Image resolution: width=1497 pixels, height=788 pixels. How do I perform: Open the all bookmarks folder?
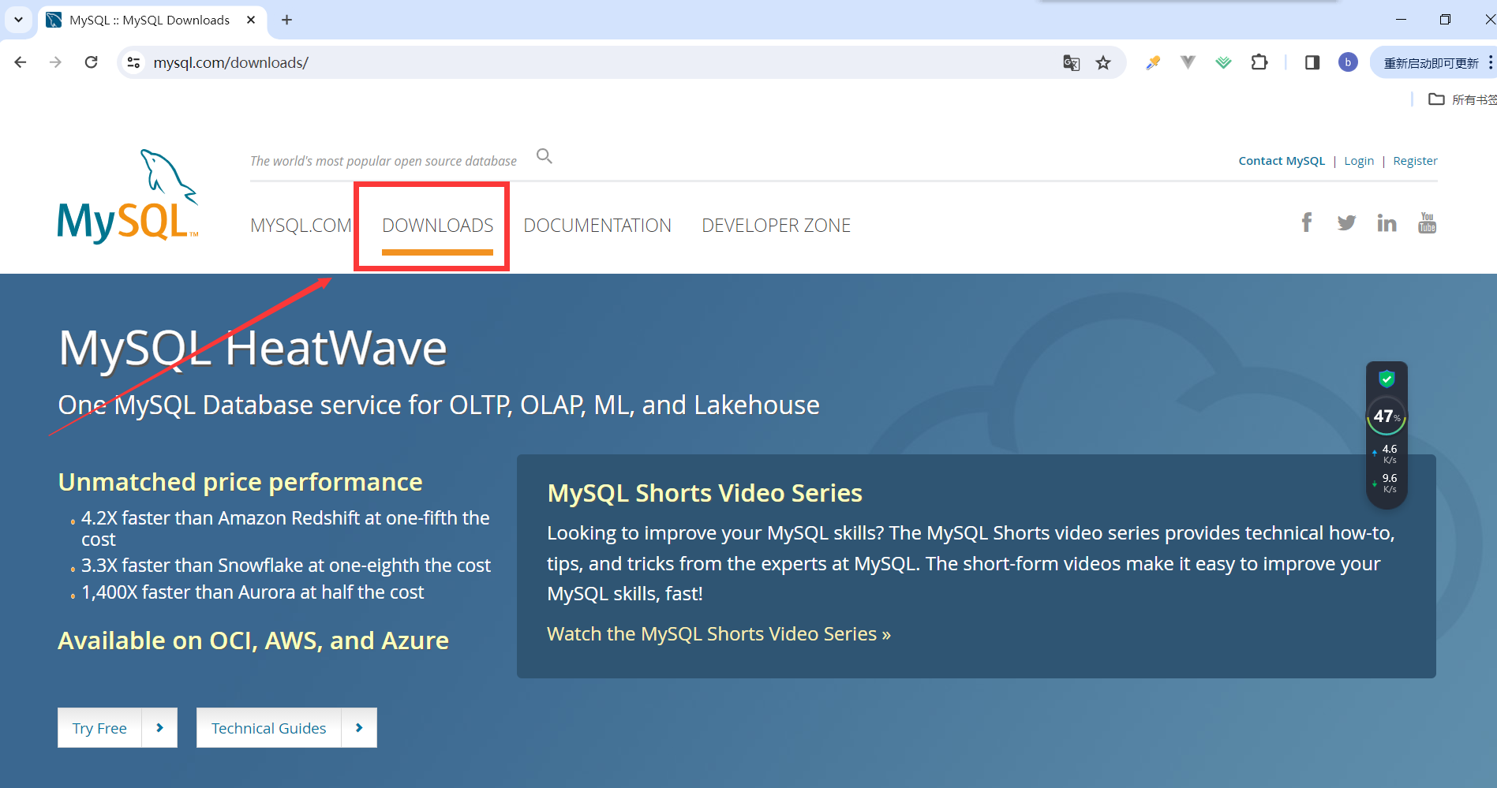click(1461, 99)
